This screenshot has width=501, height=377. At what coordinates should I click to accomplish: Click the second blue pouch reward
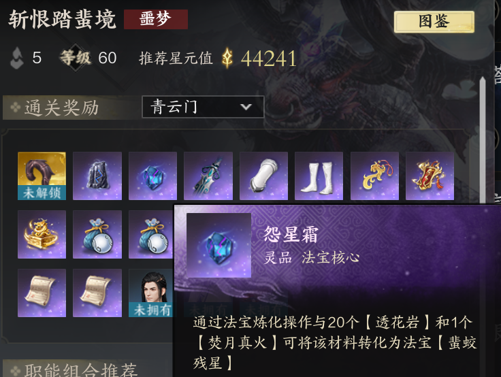click(x=151, y=235)
